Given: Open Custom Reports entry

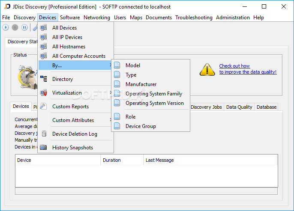Looking at the screenshot, I should coord(75,106).
